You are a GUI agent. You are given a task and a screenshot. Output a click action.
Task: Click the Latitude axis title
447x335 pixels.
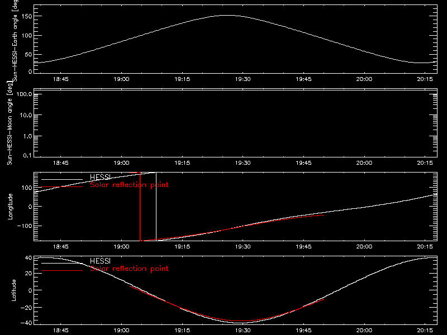pyautogui.click(x=13, y=290)
